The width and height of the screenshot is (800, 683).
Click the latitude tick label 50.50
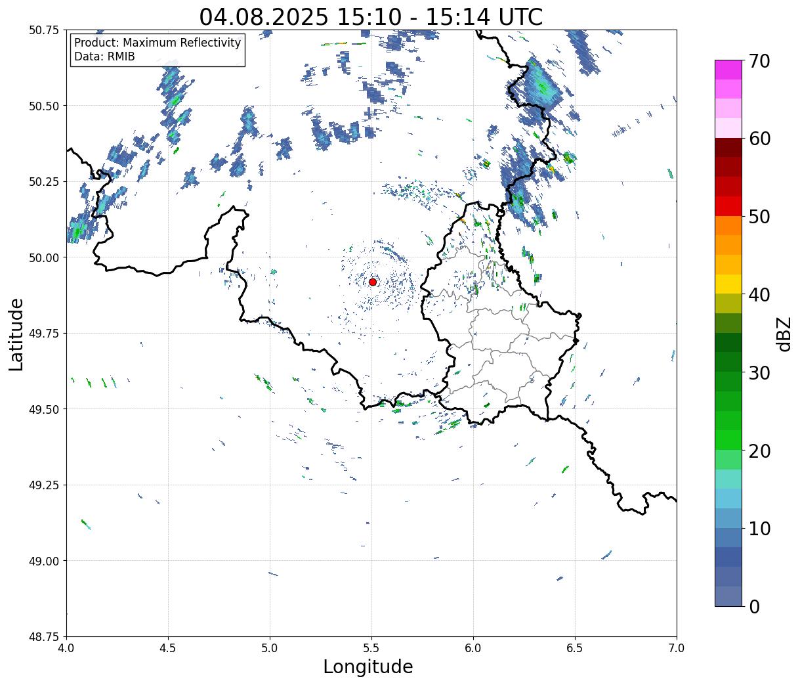point(45,106)
